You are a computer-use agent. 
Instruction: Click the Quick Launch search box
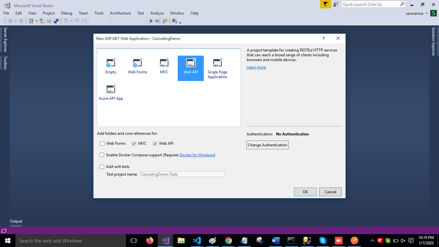pos(371,5)
